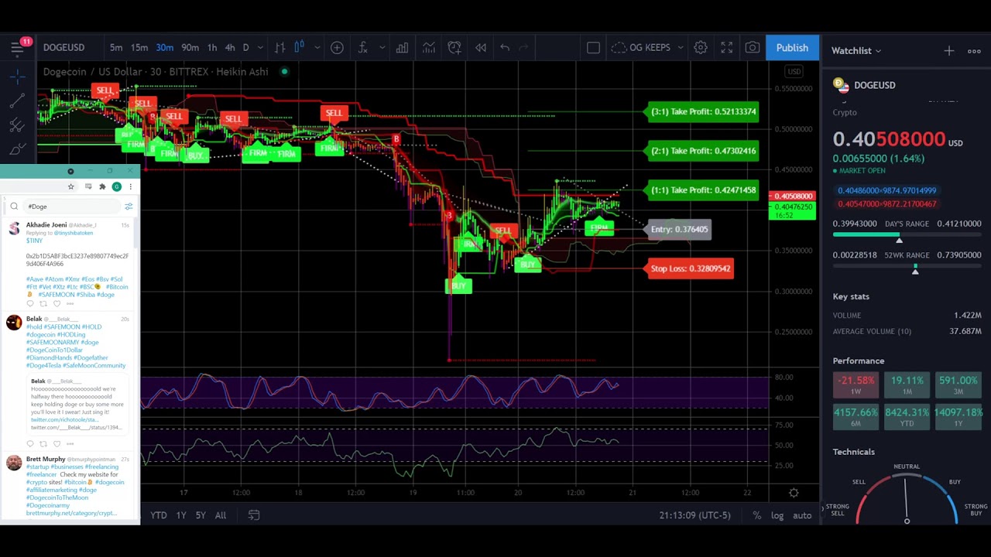Select the D daily interval
991x557 pixels.
pos(246,48)
